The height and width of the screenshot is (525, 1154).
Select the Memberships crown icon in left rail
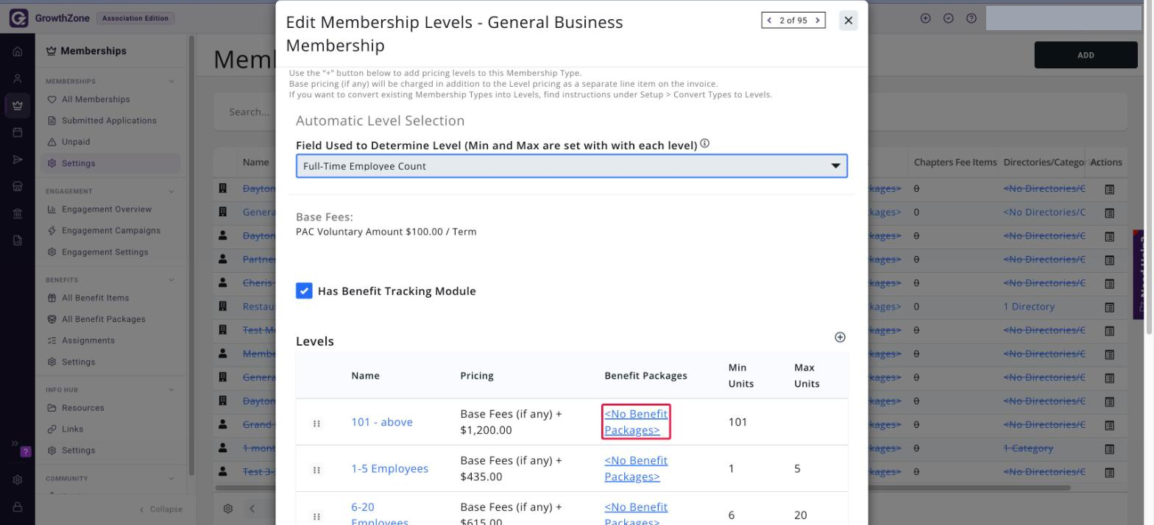[x=18, y=105]
